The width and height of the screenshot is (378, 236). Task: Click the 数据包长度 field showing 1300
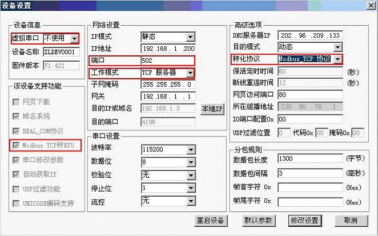tap(311, 158)
